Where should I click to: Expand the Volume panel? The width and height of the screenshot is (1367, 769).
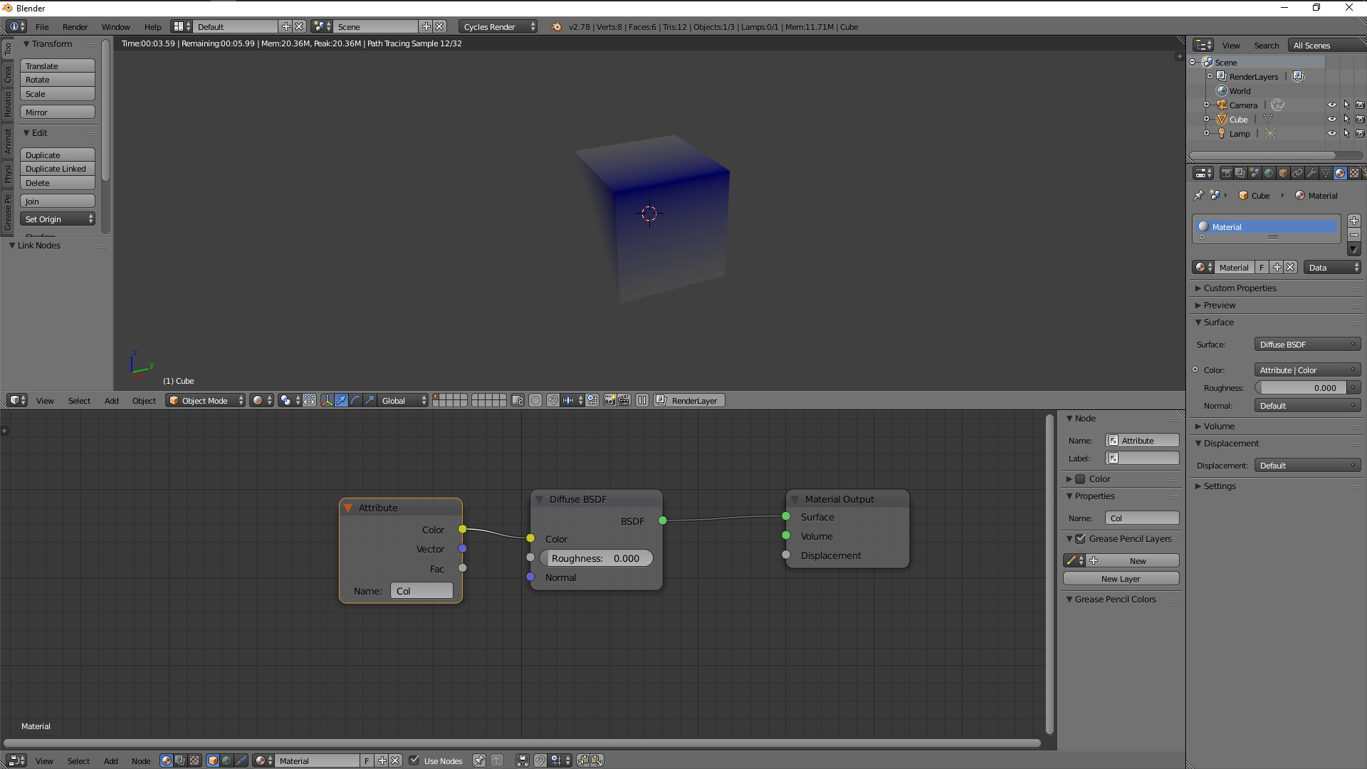point(1219,427)
